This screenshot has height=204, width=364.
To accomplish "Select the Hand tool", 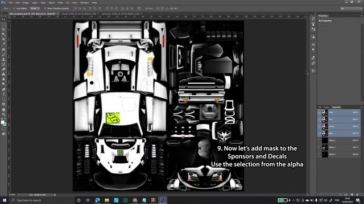I will (x=3, y=109).
